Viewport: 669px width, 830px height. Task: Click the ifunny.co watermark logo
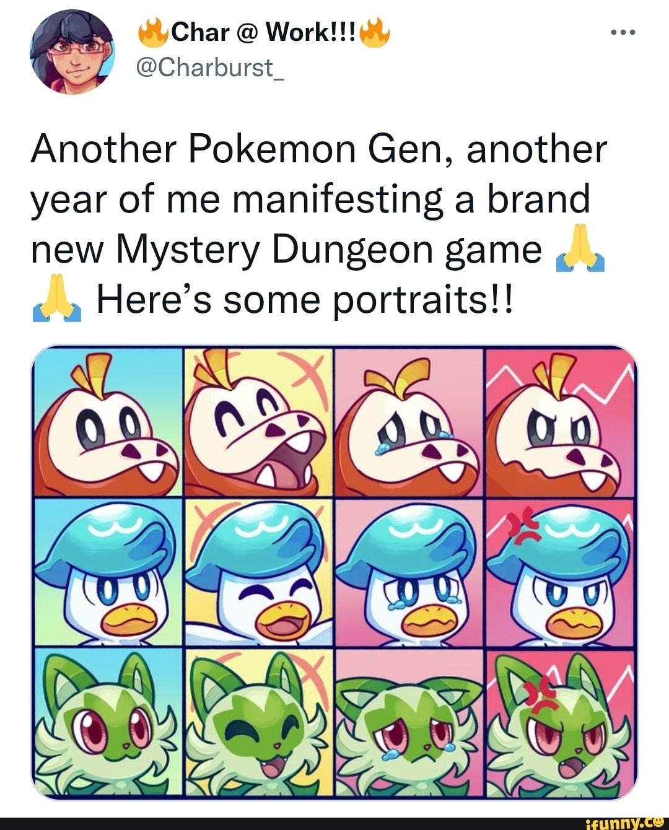tap(619, 821)
